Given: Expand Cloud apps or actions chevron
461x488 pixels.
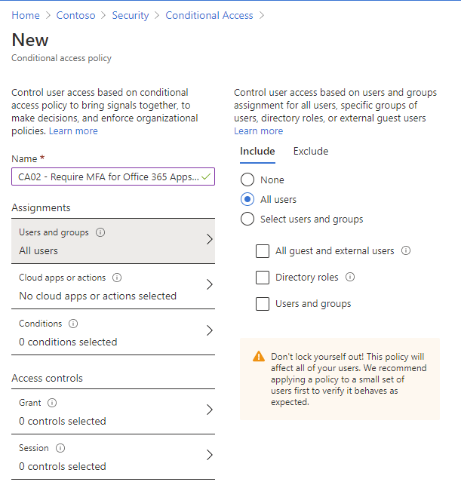Looking at the screenshot, I should tap(209, 285).
